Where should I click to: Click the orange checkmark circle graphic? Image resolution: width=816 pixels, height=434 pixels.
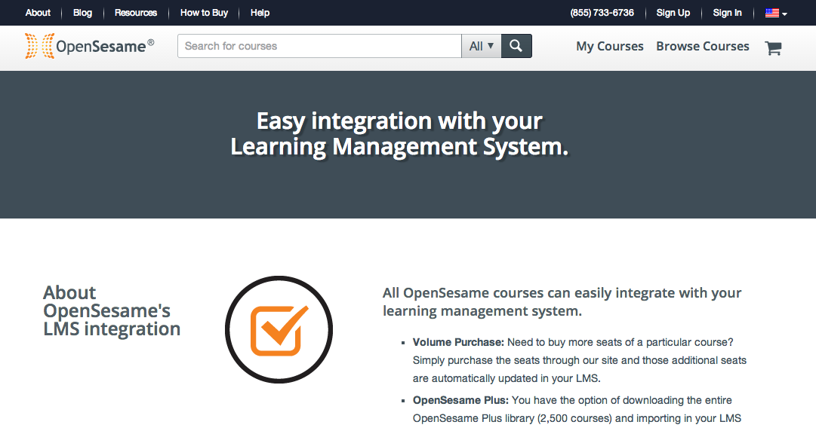point(279,329)
